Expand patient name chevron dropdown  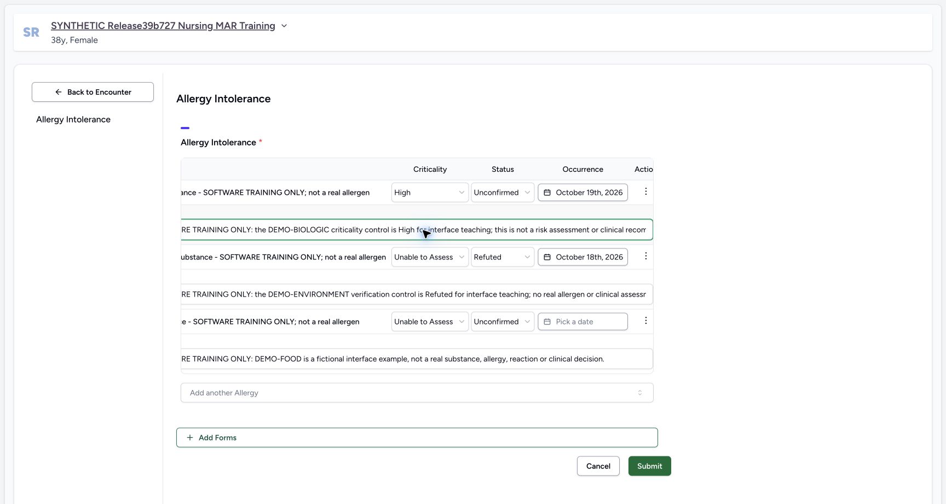pyautogui.click(x=284, y=26)
